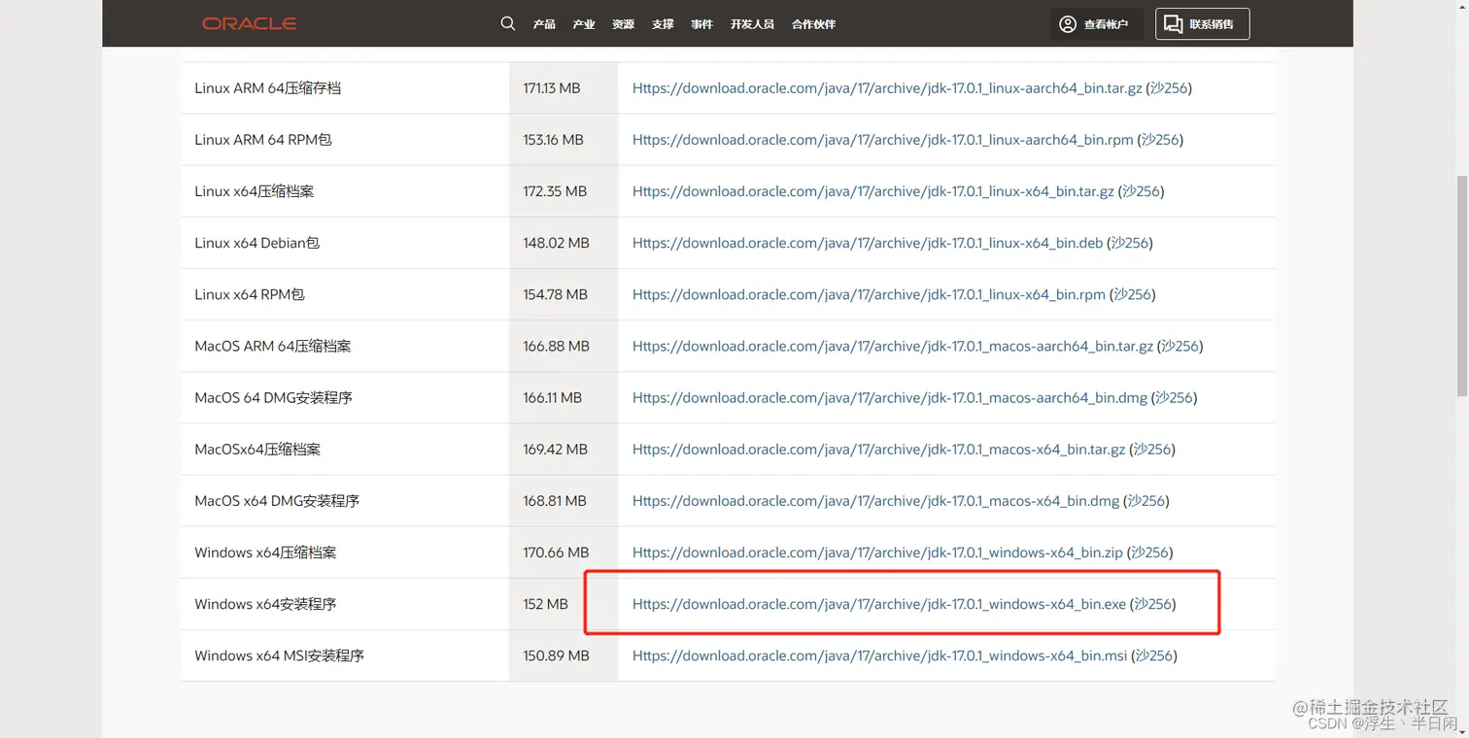This screenshot has width=1469, height=738.
Task: Open the 资源 menu
Action: (623, 24)
